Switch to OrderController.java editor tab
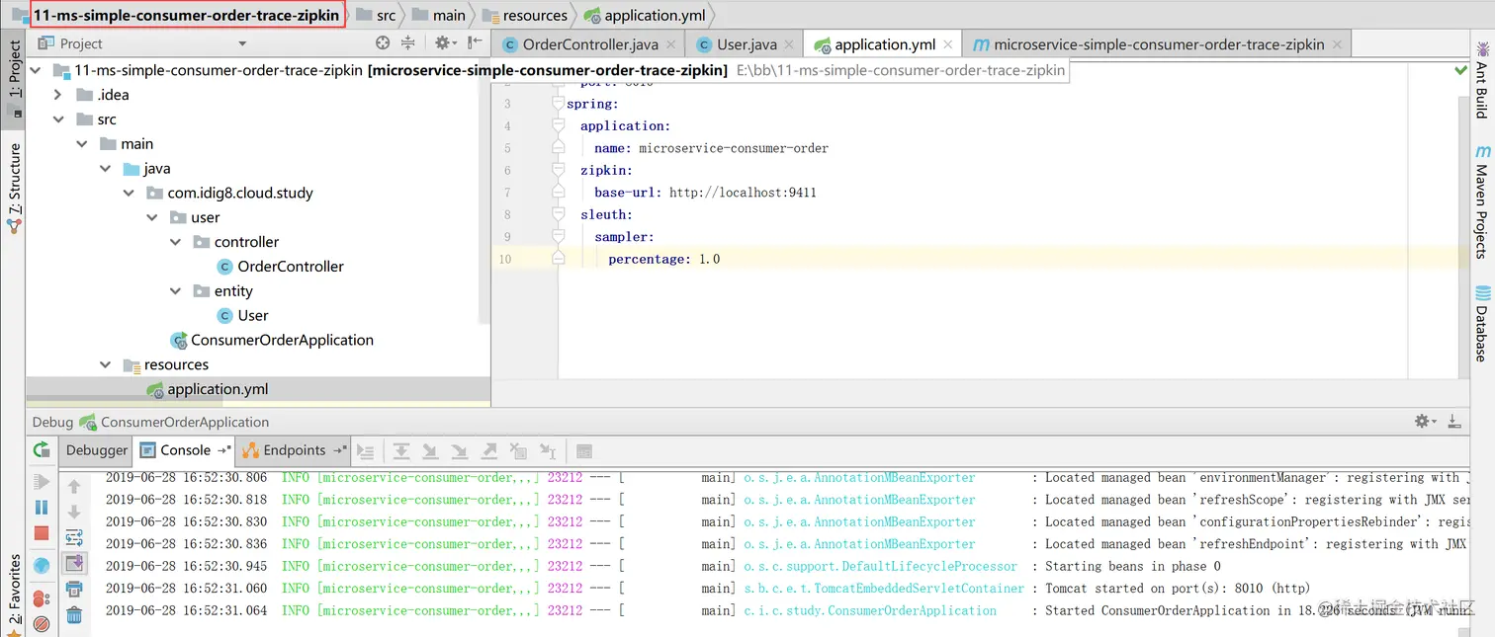The image size is (1495, 637). point(590,44)
